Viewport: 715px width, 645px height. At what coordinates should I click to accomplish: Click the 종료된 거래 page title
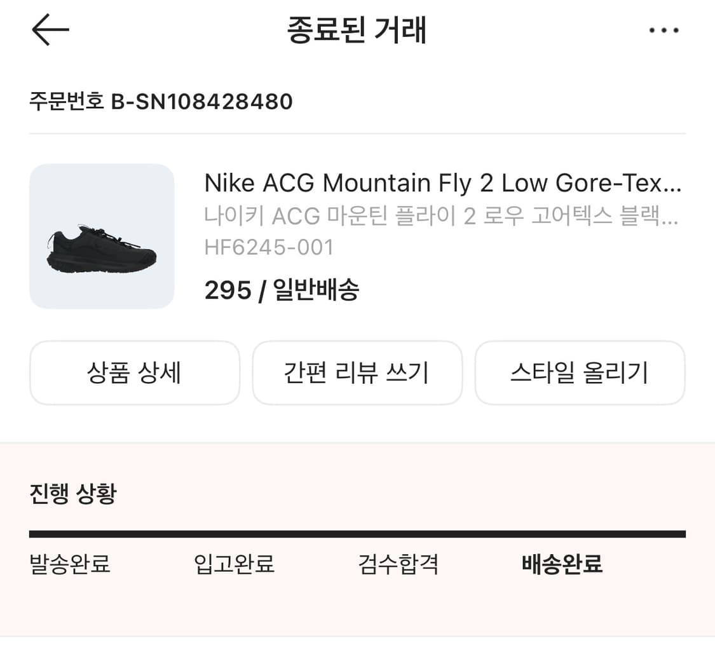pos(357,31)
